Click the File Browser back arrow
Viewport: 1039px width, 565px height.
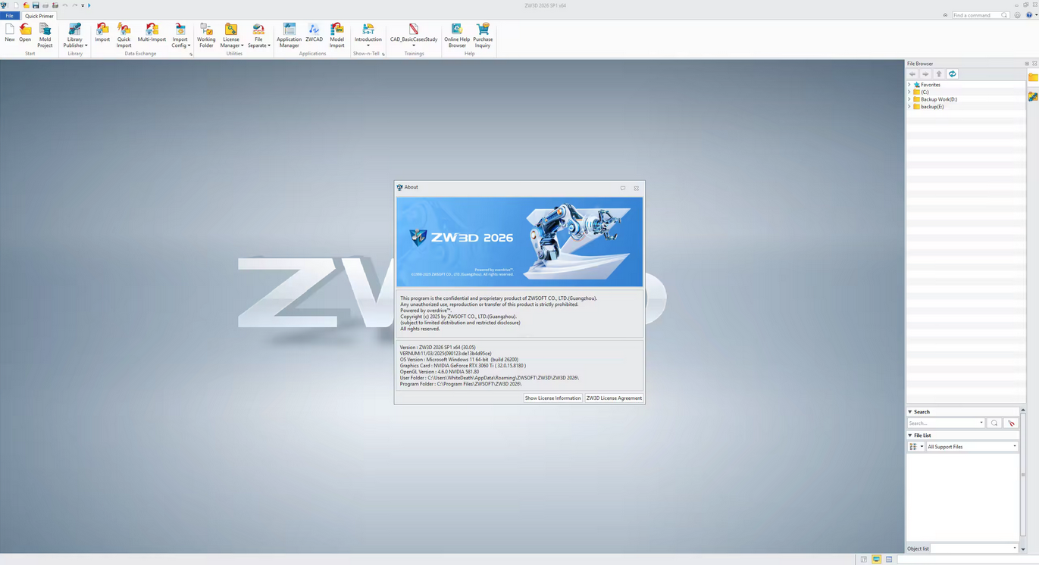tap(912, 74)
